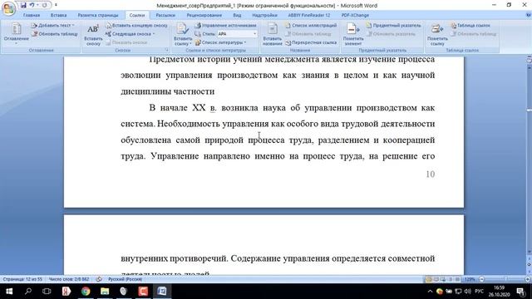This screenshot has width=532, height=299.
Task: Change language Русский (Россия) in status bar
Action: tap(125, 279)
